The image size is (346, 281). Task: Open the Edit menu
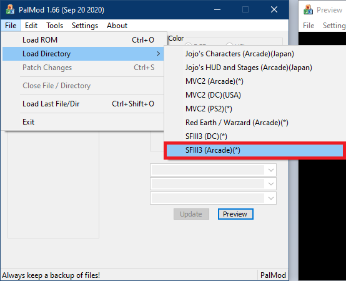(x=31, y=26)
